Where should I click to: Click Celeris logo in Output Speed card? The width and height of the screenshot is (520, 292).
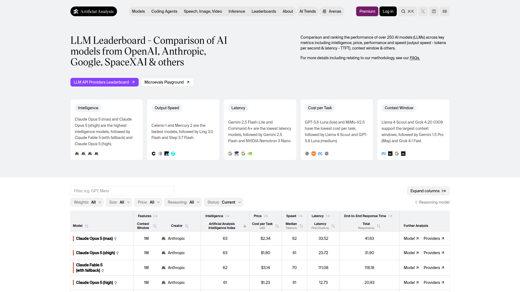click(154, 154)
